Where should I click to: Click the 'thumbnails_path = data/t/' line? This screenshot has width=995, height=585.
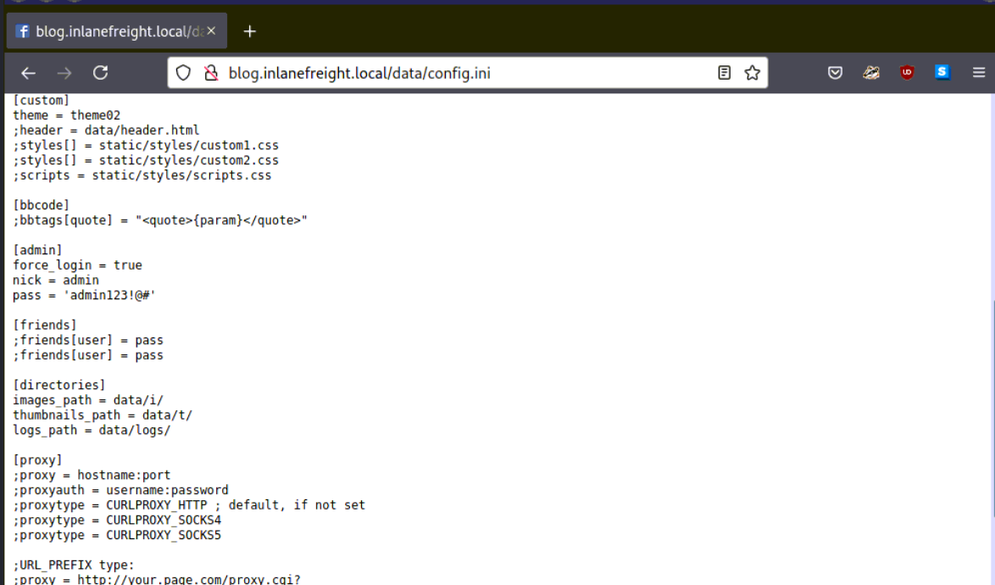point(103,415)
